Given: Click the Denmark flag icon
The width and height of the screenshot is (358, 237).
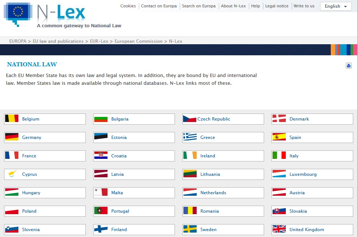Looking at the screenshot, I should coord(279,119).
